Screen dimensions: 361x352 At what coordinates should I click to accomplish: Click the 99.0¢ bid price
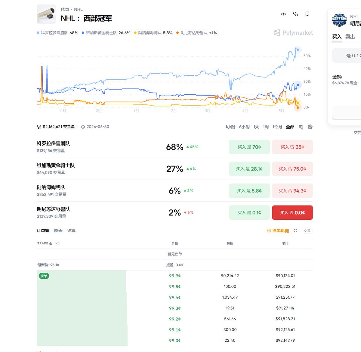pos(175,341)
